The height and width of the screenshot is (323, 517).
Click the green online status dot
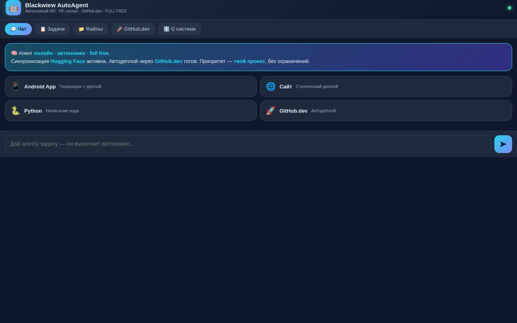(510, 8)
